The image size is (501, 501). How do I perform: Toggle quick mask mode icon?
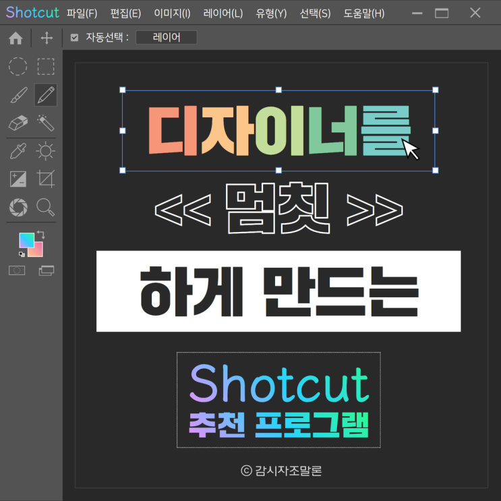[17, 270]
